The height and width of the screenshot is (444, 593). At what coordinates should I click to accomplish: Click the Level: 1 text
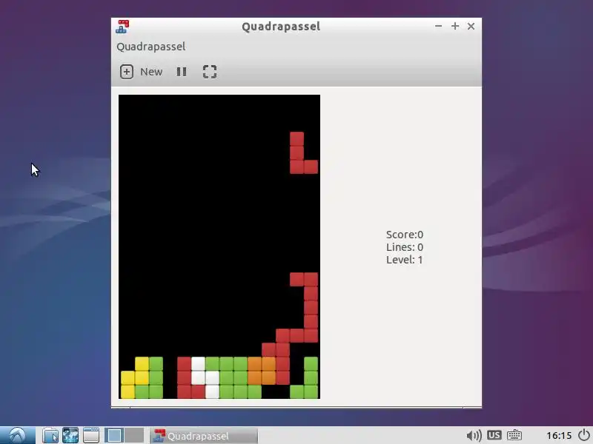click(x=405, y=260)
